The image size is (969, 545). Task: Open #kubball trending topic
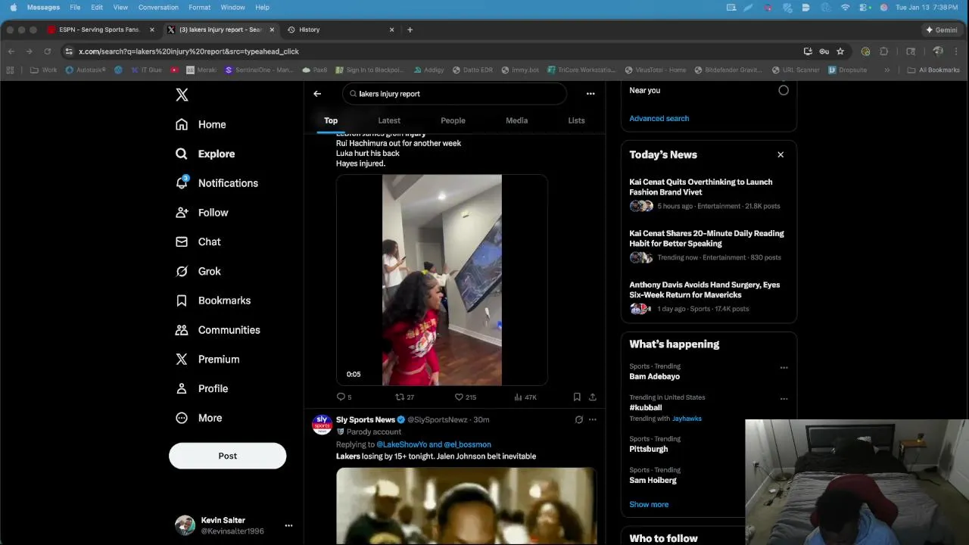coord(646,407)
